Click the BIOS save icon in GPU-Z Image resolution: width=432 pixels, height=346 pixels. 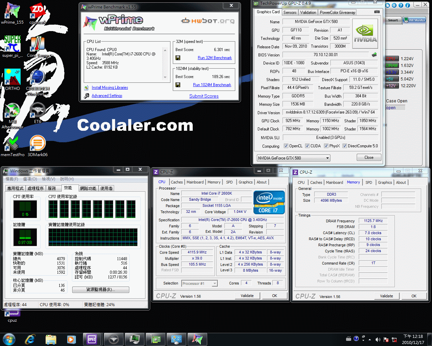(x=374, y=54)
